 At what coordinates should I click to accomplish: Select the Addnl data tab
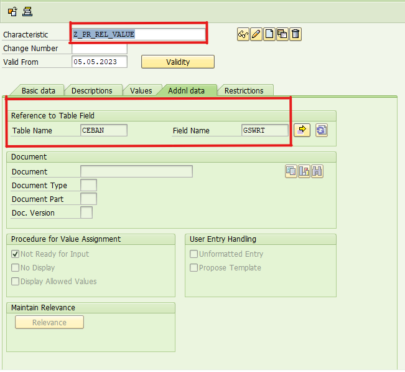click(x=186, y=91)
